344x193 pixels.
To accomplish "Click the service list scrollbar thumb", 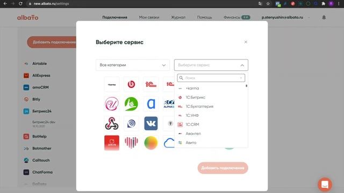I will [246, 86].
